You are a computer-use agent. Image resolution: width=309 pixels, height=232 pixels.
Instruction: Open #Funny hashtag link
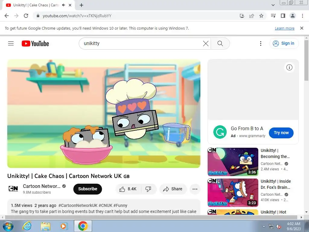tap(120, 205)
